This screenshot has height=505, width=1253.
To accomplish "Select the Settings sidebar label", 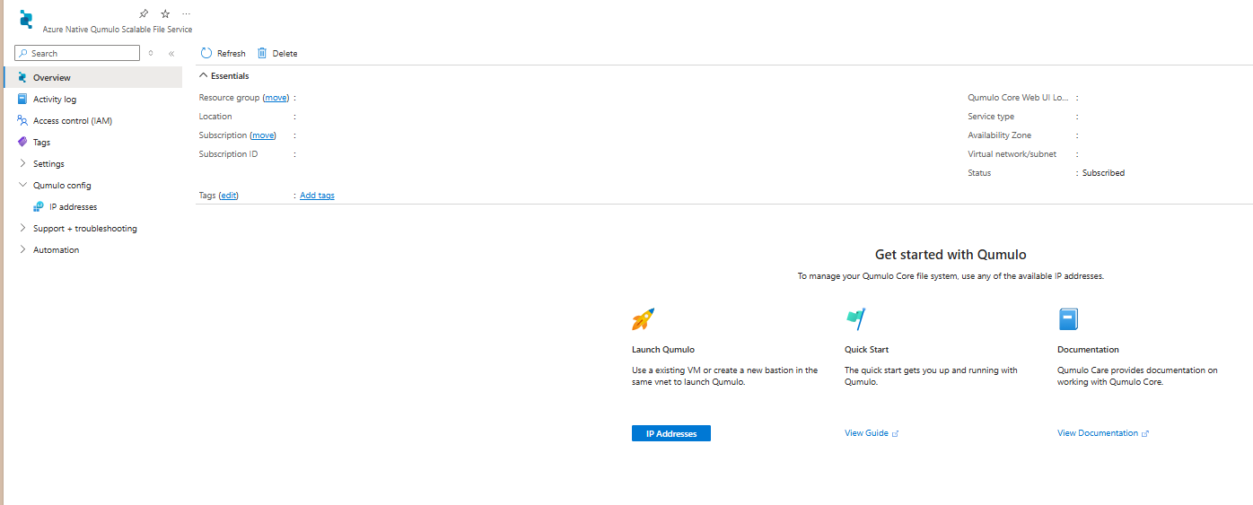I will [x=48, y=164].
